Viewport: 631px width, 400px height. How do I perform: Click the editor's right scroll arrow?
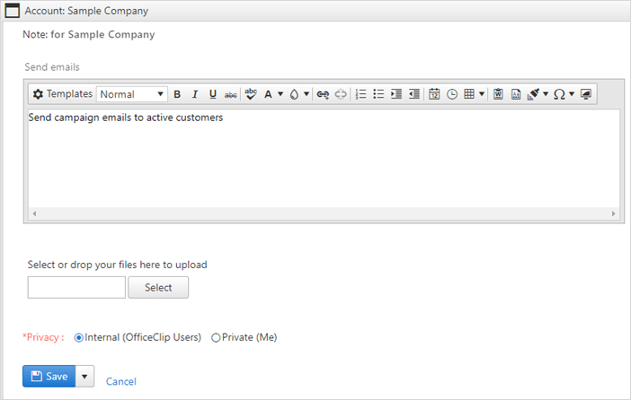click(613, 213)
